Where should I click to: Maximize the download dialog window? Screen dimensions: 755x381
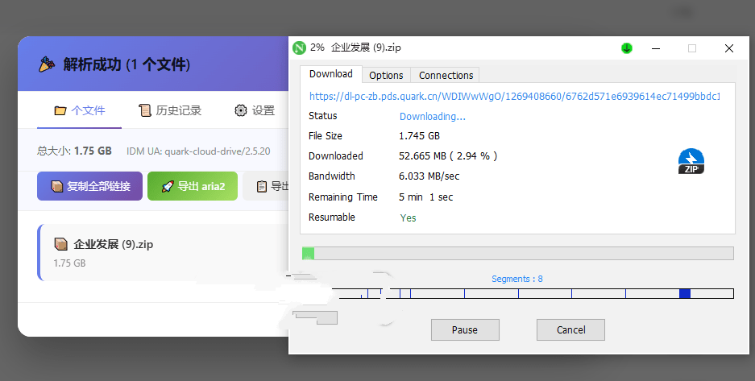pos(692,48)
